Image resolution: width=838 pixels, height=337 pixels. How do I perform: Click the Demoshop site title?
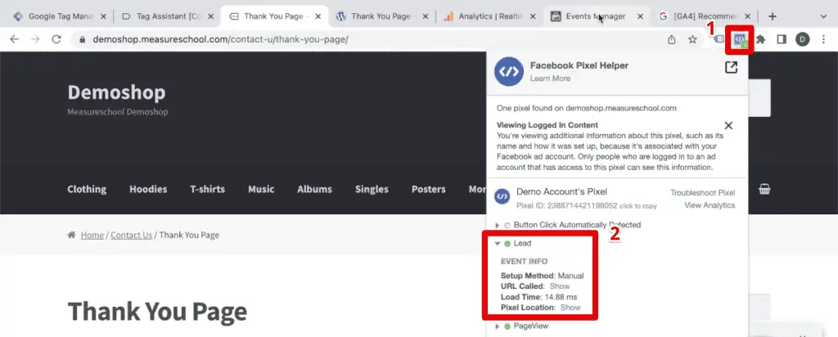(x=116, y=92)
